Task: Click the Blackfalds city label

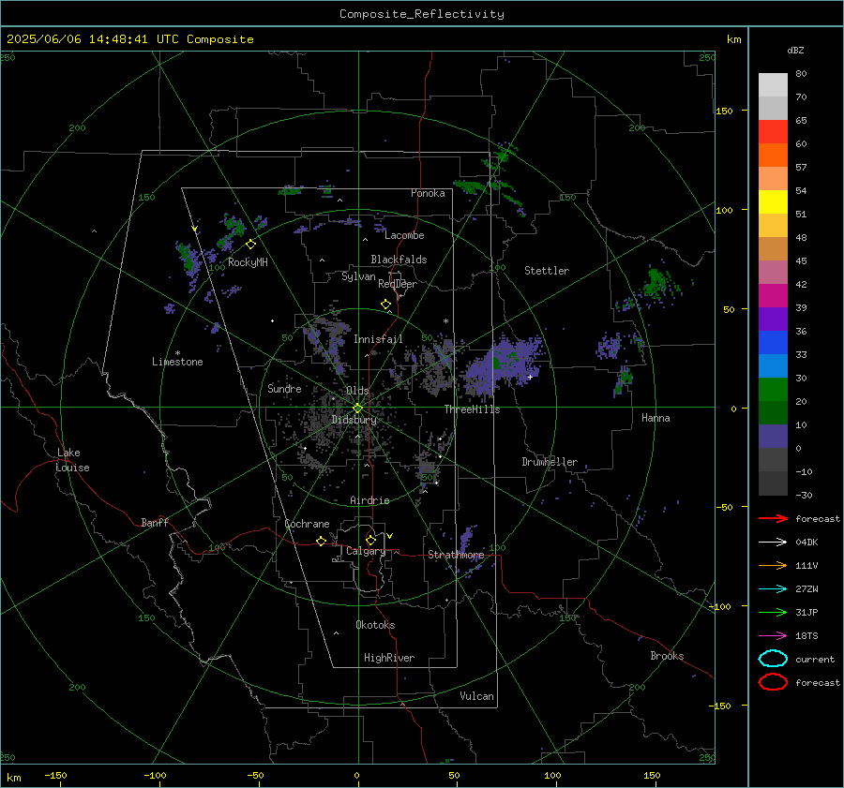Action: (x=399, y=260)
